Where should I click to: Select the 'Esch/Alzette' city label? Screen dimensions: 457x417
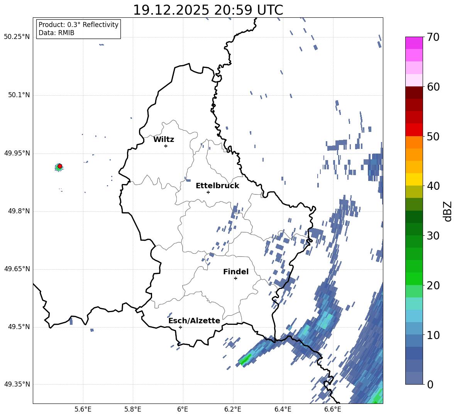pyautogui.click(x=194, y=321)
